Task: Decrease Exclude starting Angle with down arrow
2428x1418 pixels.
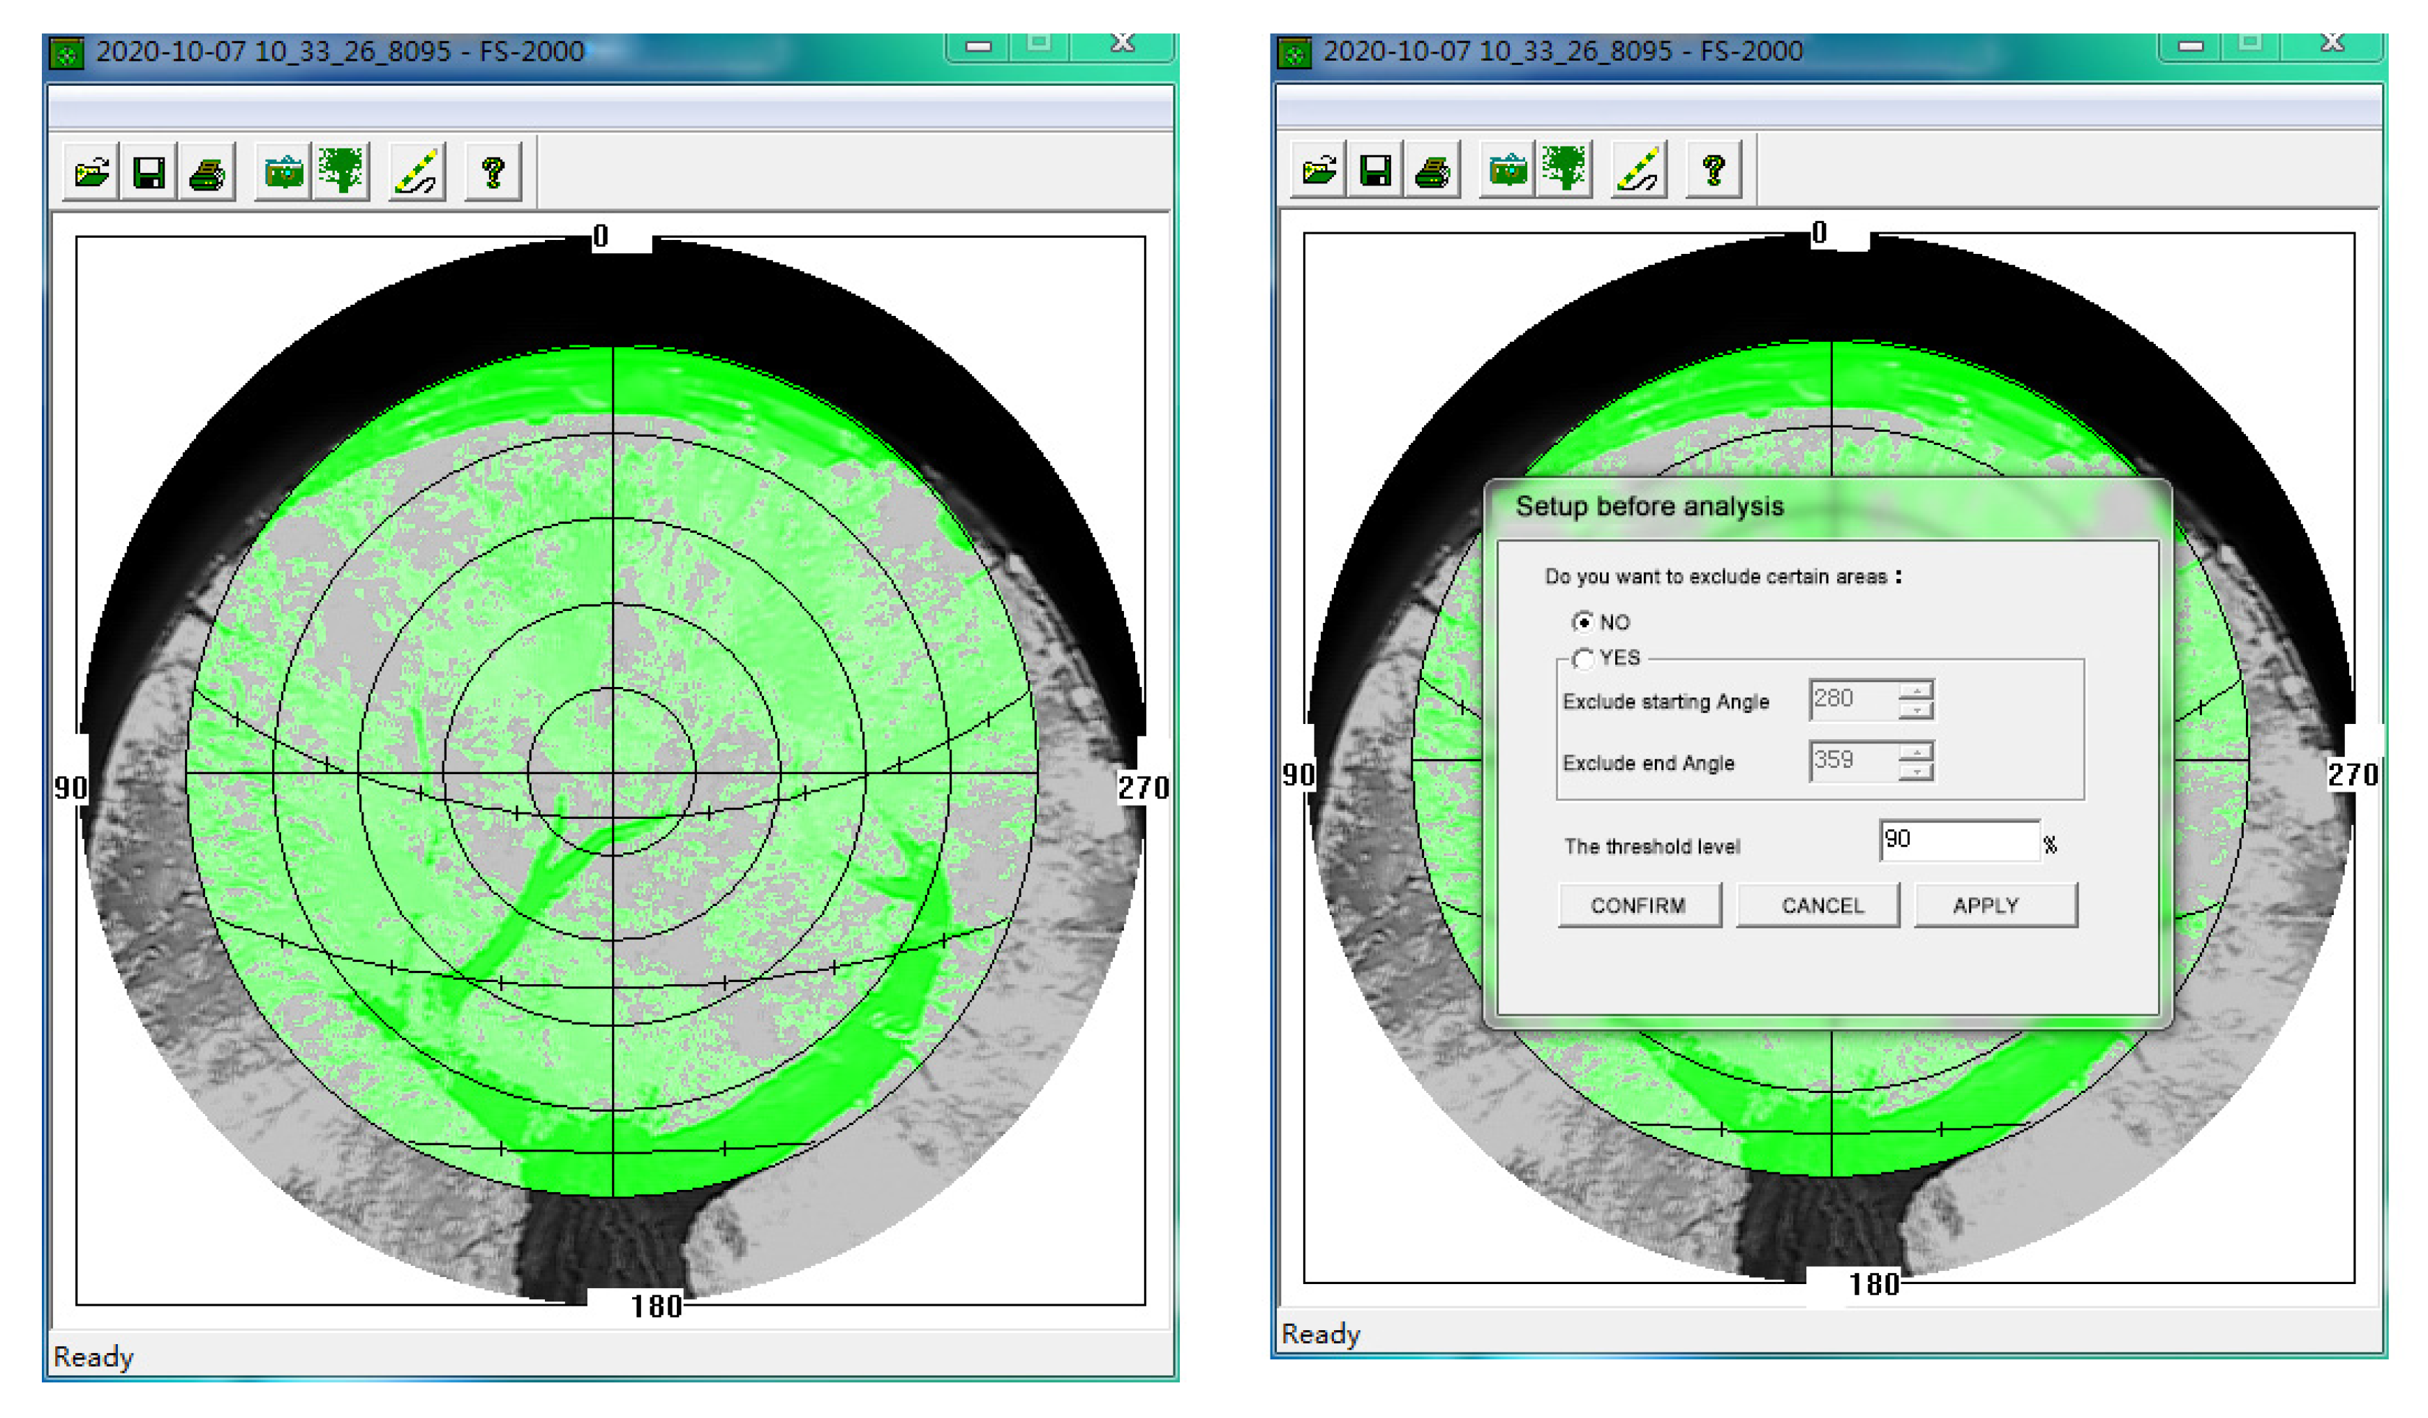Action: [x=1917, y=711]
